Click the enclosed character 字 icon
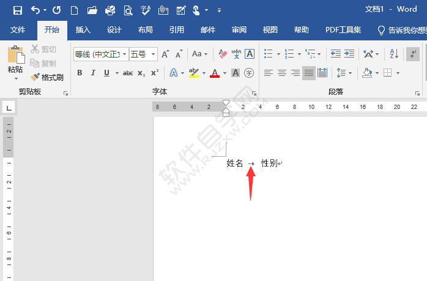Screen dimensions: 427x281 [x=249, y=73]
